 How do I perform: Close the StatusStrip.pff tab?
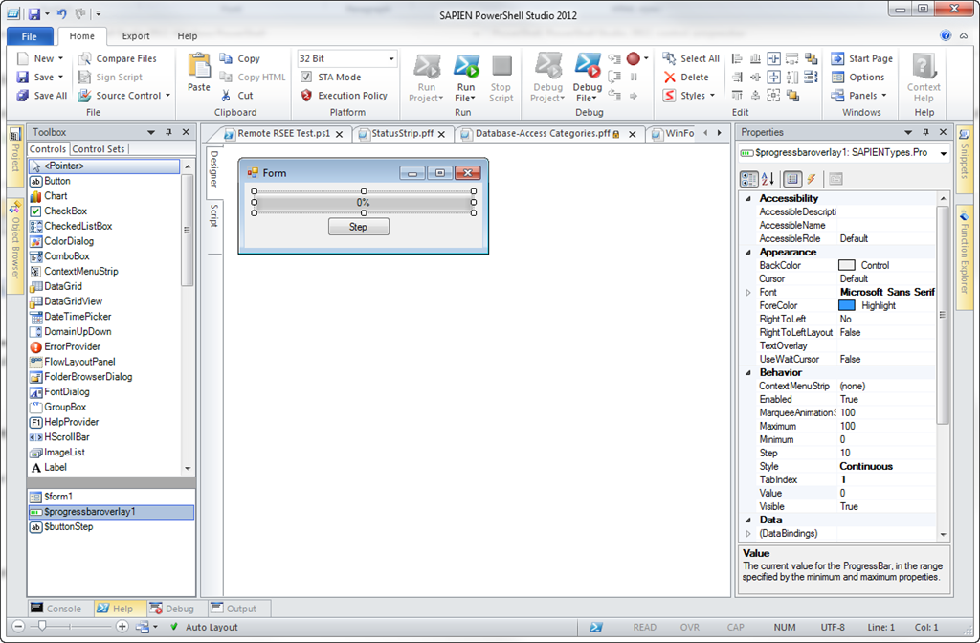441,134
